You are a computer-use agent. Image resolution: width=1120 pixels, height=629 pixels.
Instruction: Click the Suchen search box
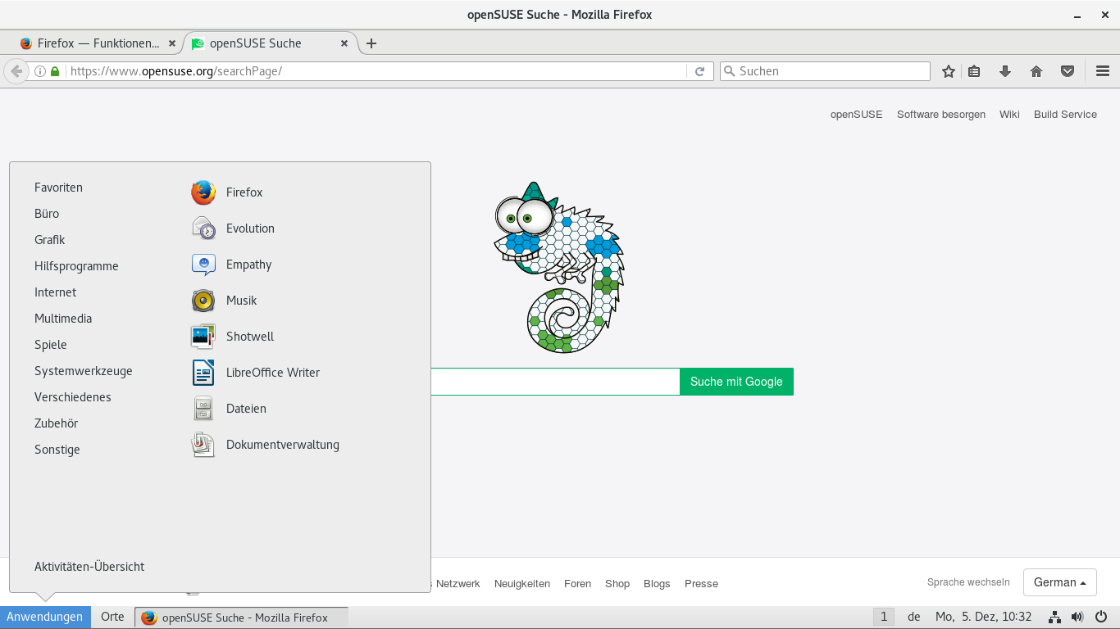tap(825, 71)
